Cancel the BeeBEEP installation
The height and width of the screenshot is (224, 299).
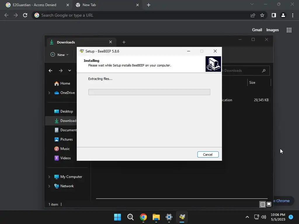tap(208, 155)
